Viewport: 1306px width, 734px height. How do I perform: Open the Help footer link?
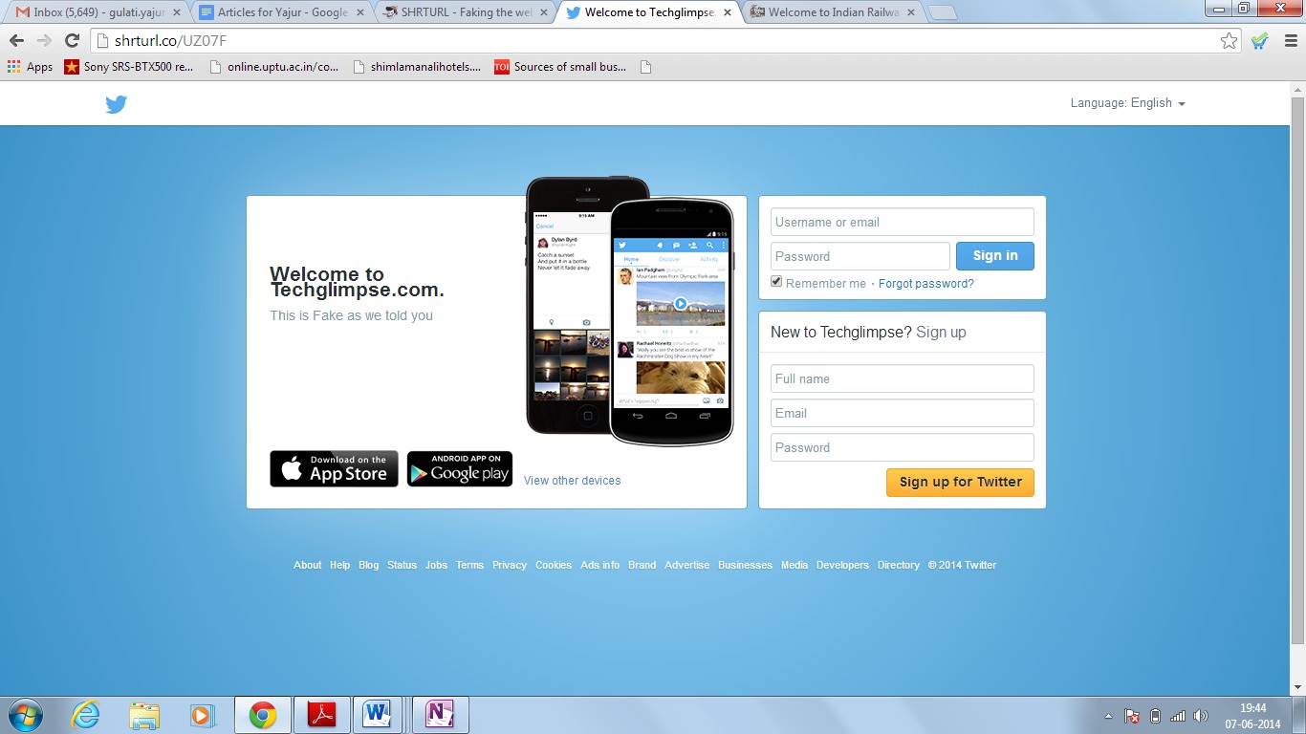click(x=339, y=565)
